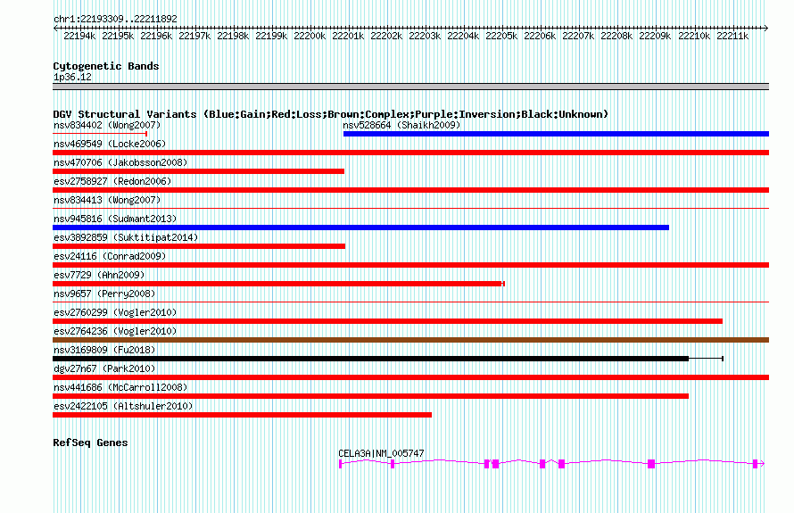
Task: Click the nsv441686 (McCarroll2008) label
Action: pyautogui.click(x=120, y=387)
